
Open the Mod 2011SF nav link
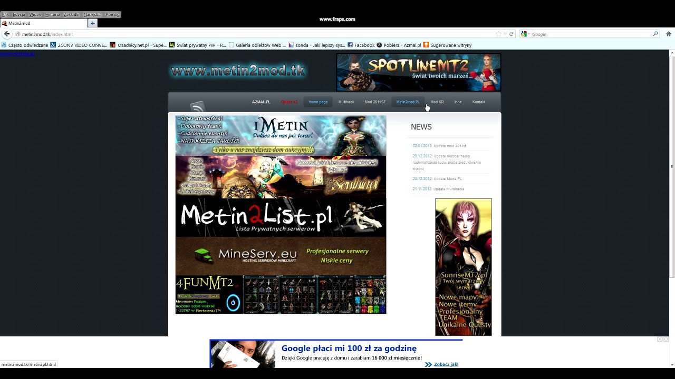(375, 102)
